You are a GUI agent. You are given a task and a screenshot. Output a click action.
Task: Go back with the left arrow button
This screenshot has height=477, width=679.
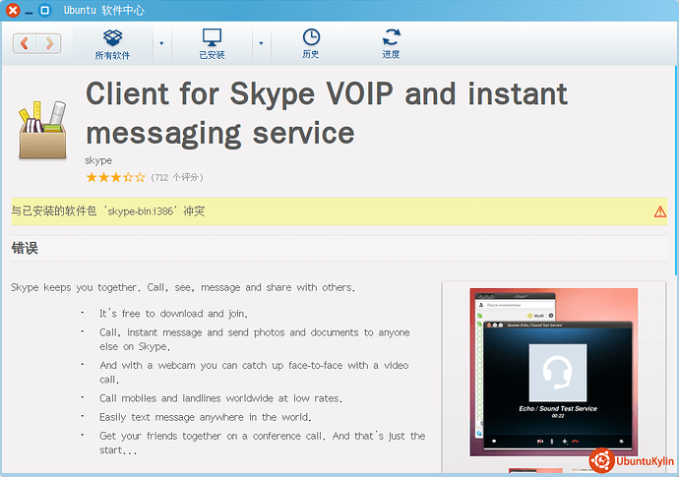click(25, 43)
